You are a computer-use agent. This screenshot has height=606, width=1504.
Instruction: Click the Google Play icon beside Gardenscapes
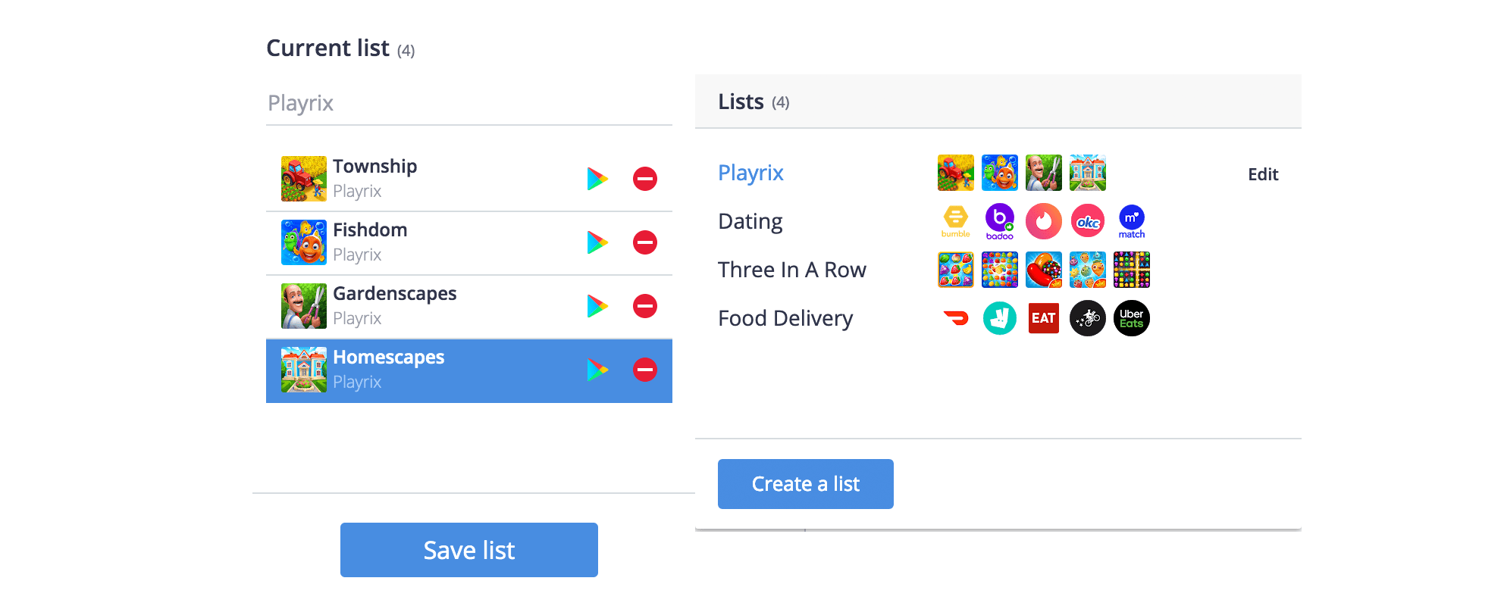click(597, 306)
